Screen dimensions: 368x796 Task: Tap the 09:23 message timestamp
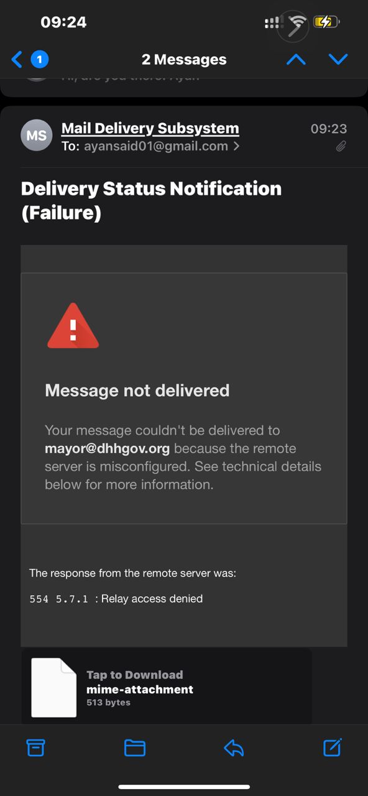tap(329, 129)
